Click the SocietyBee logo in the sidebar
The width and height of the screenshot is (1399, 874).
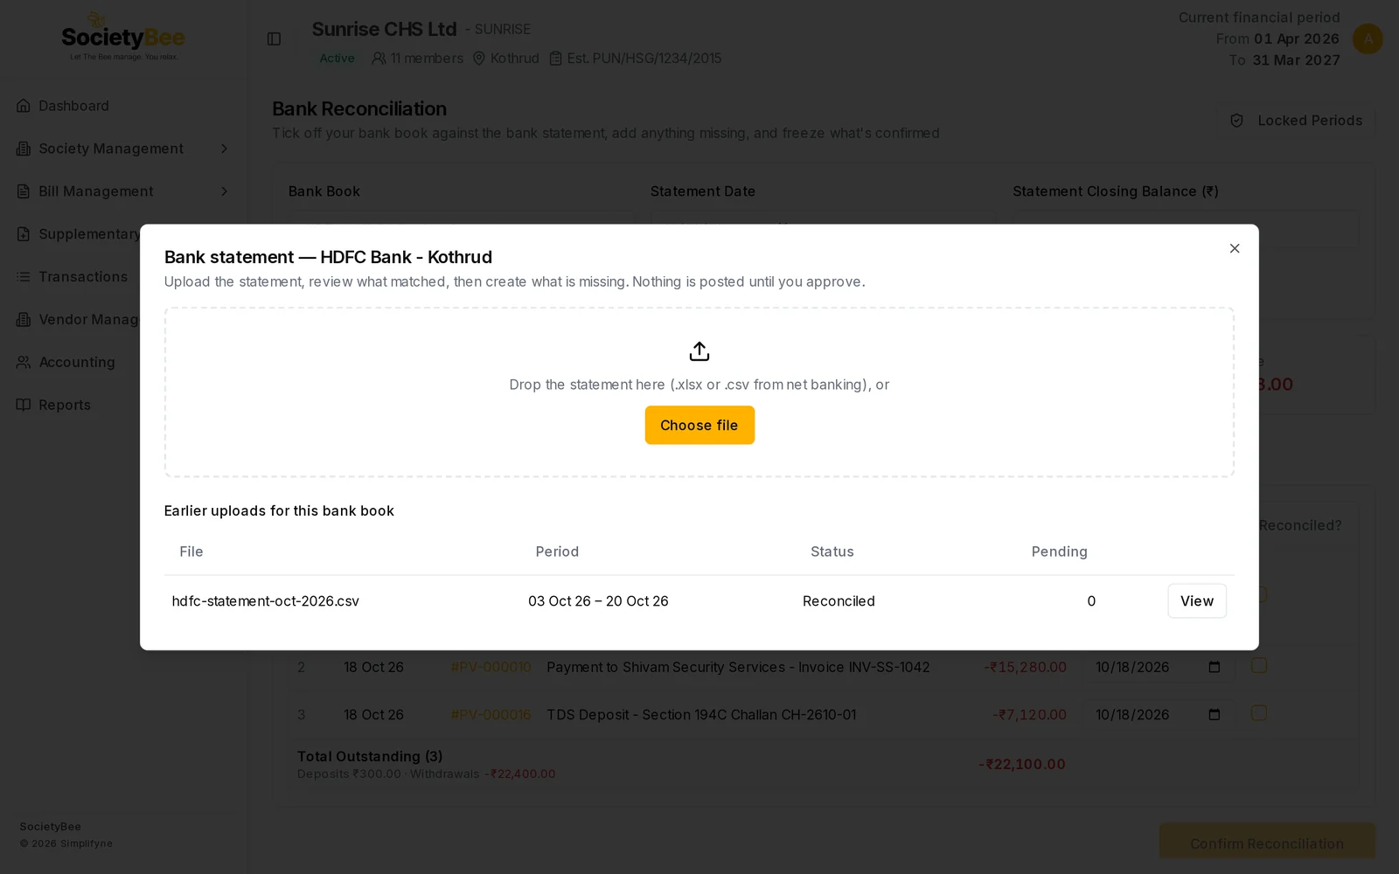point(123,37)
